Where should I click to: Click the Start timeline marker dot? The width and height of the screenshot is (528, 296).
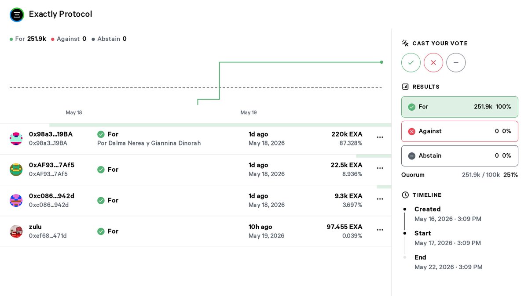[405, 233]
